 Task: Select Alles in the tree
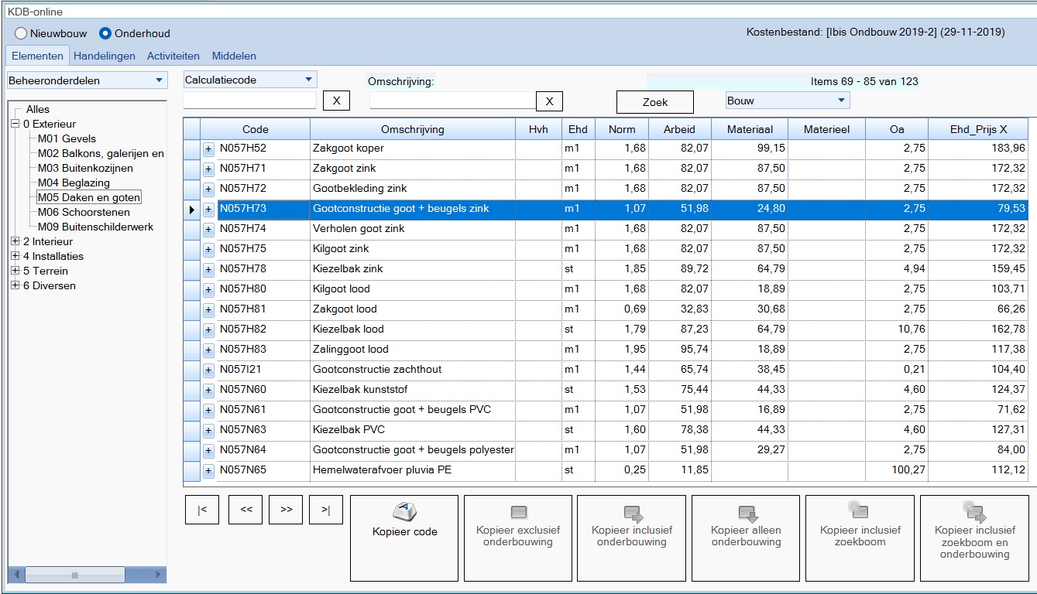click(37, 109)
